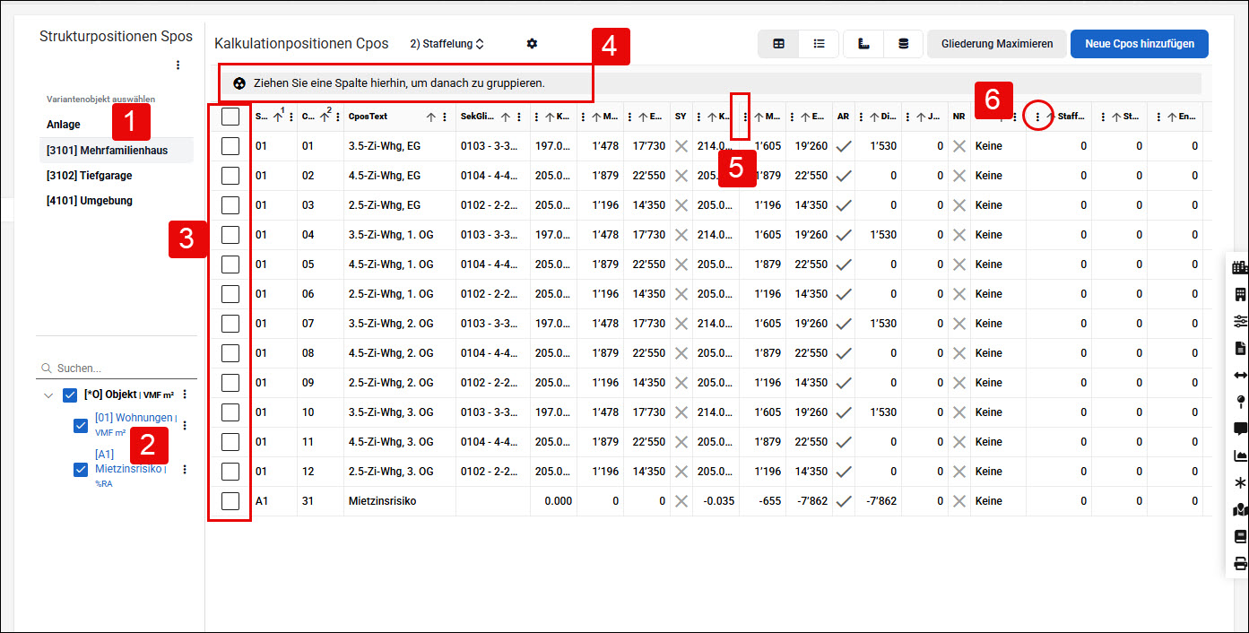Open the SekGli column options menu

(519, 117)
